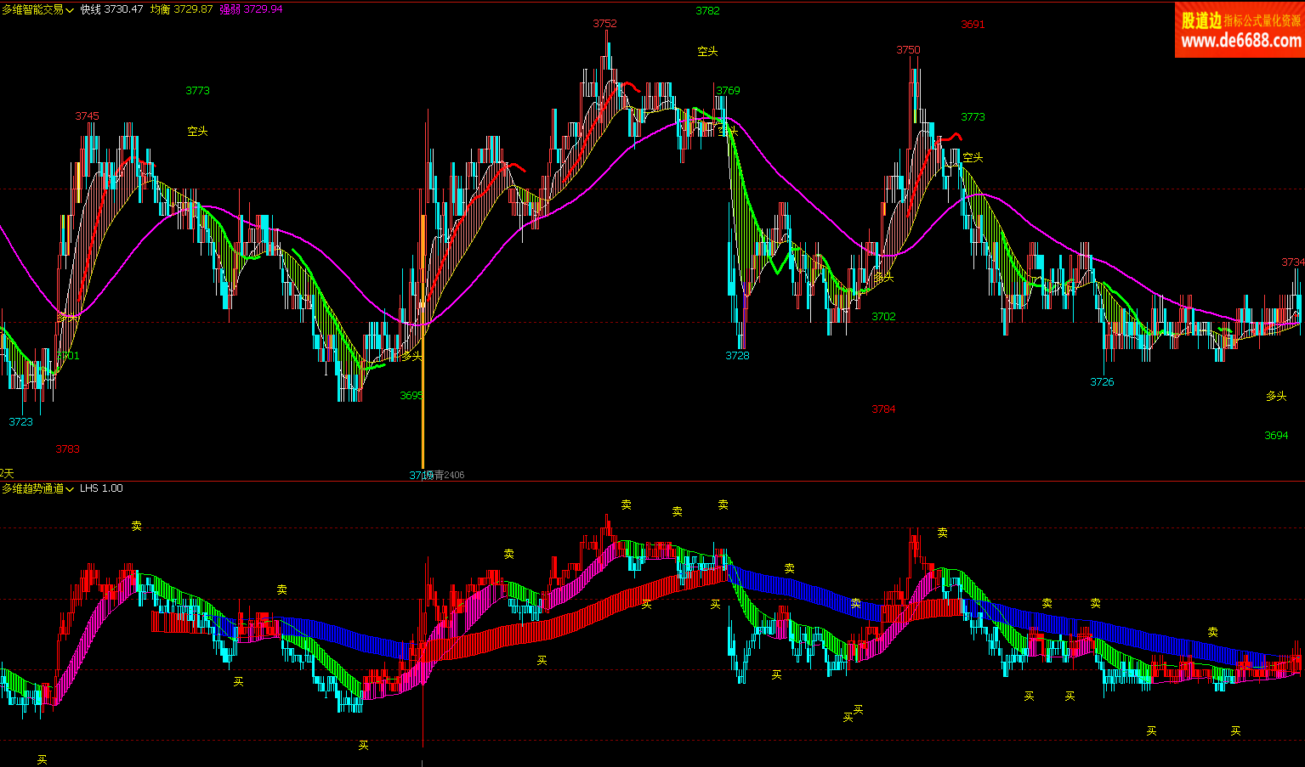Click the yellow vertical line marker
This screenshot has height=767, width=1305.
[423, 382]
